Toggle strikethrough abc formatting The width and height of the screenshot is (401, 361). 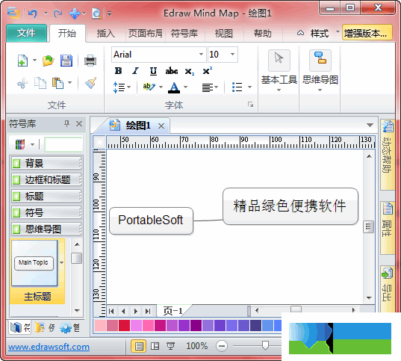click(x=171, y=71)
